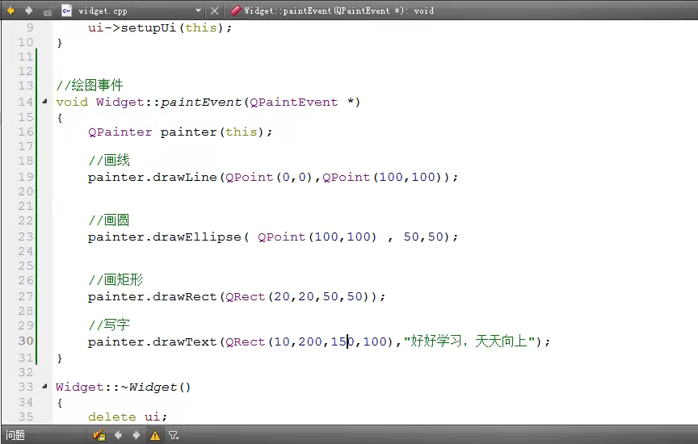Click the //画圆 comment
The width and height of the screenshot is (698, 444).
coord(109,220)
